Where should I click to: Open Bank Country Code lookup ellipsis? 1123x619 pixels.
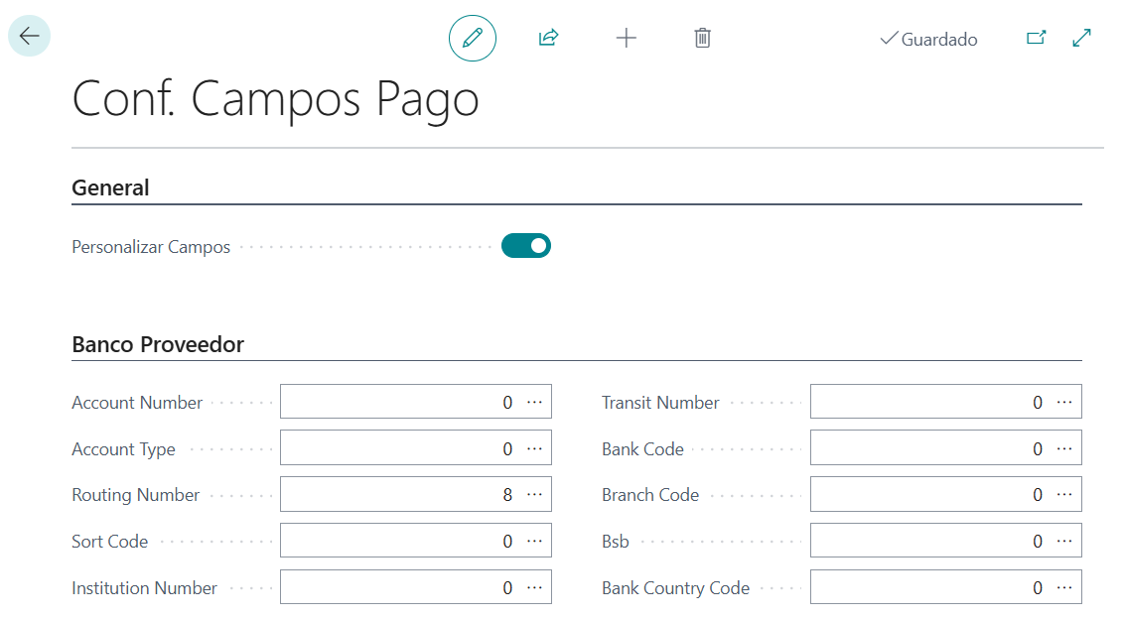1065,587
